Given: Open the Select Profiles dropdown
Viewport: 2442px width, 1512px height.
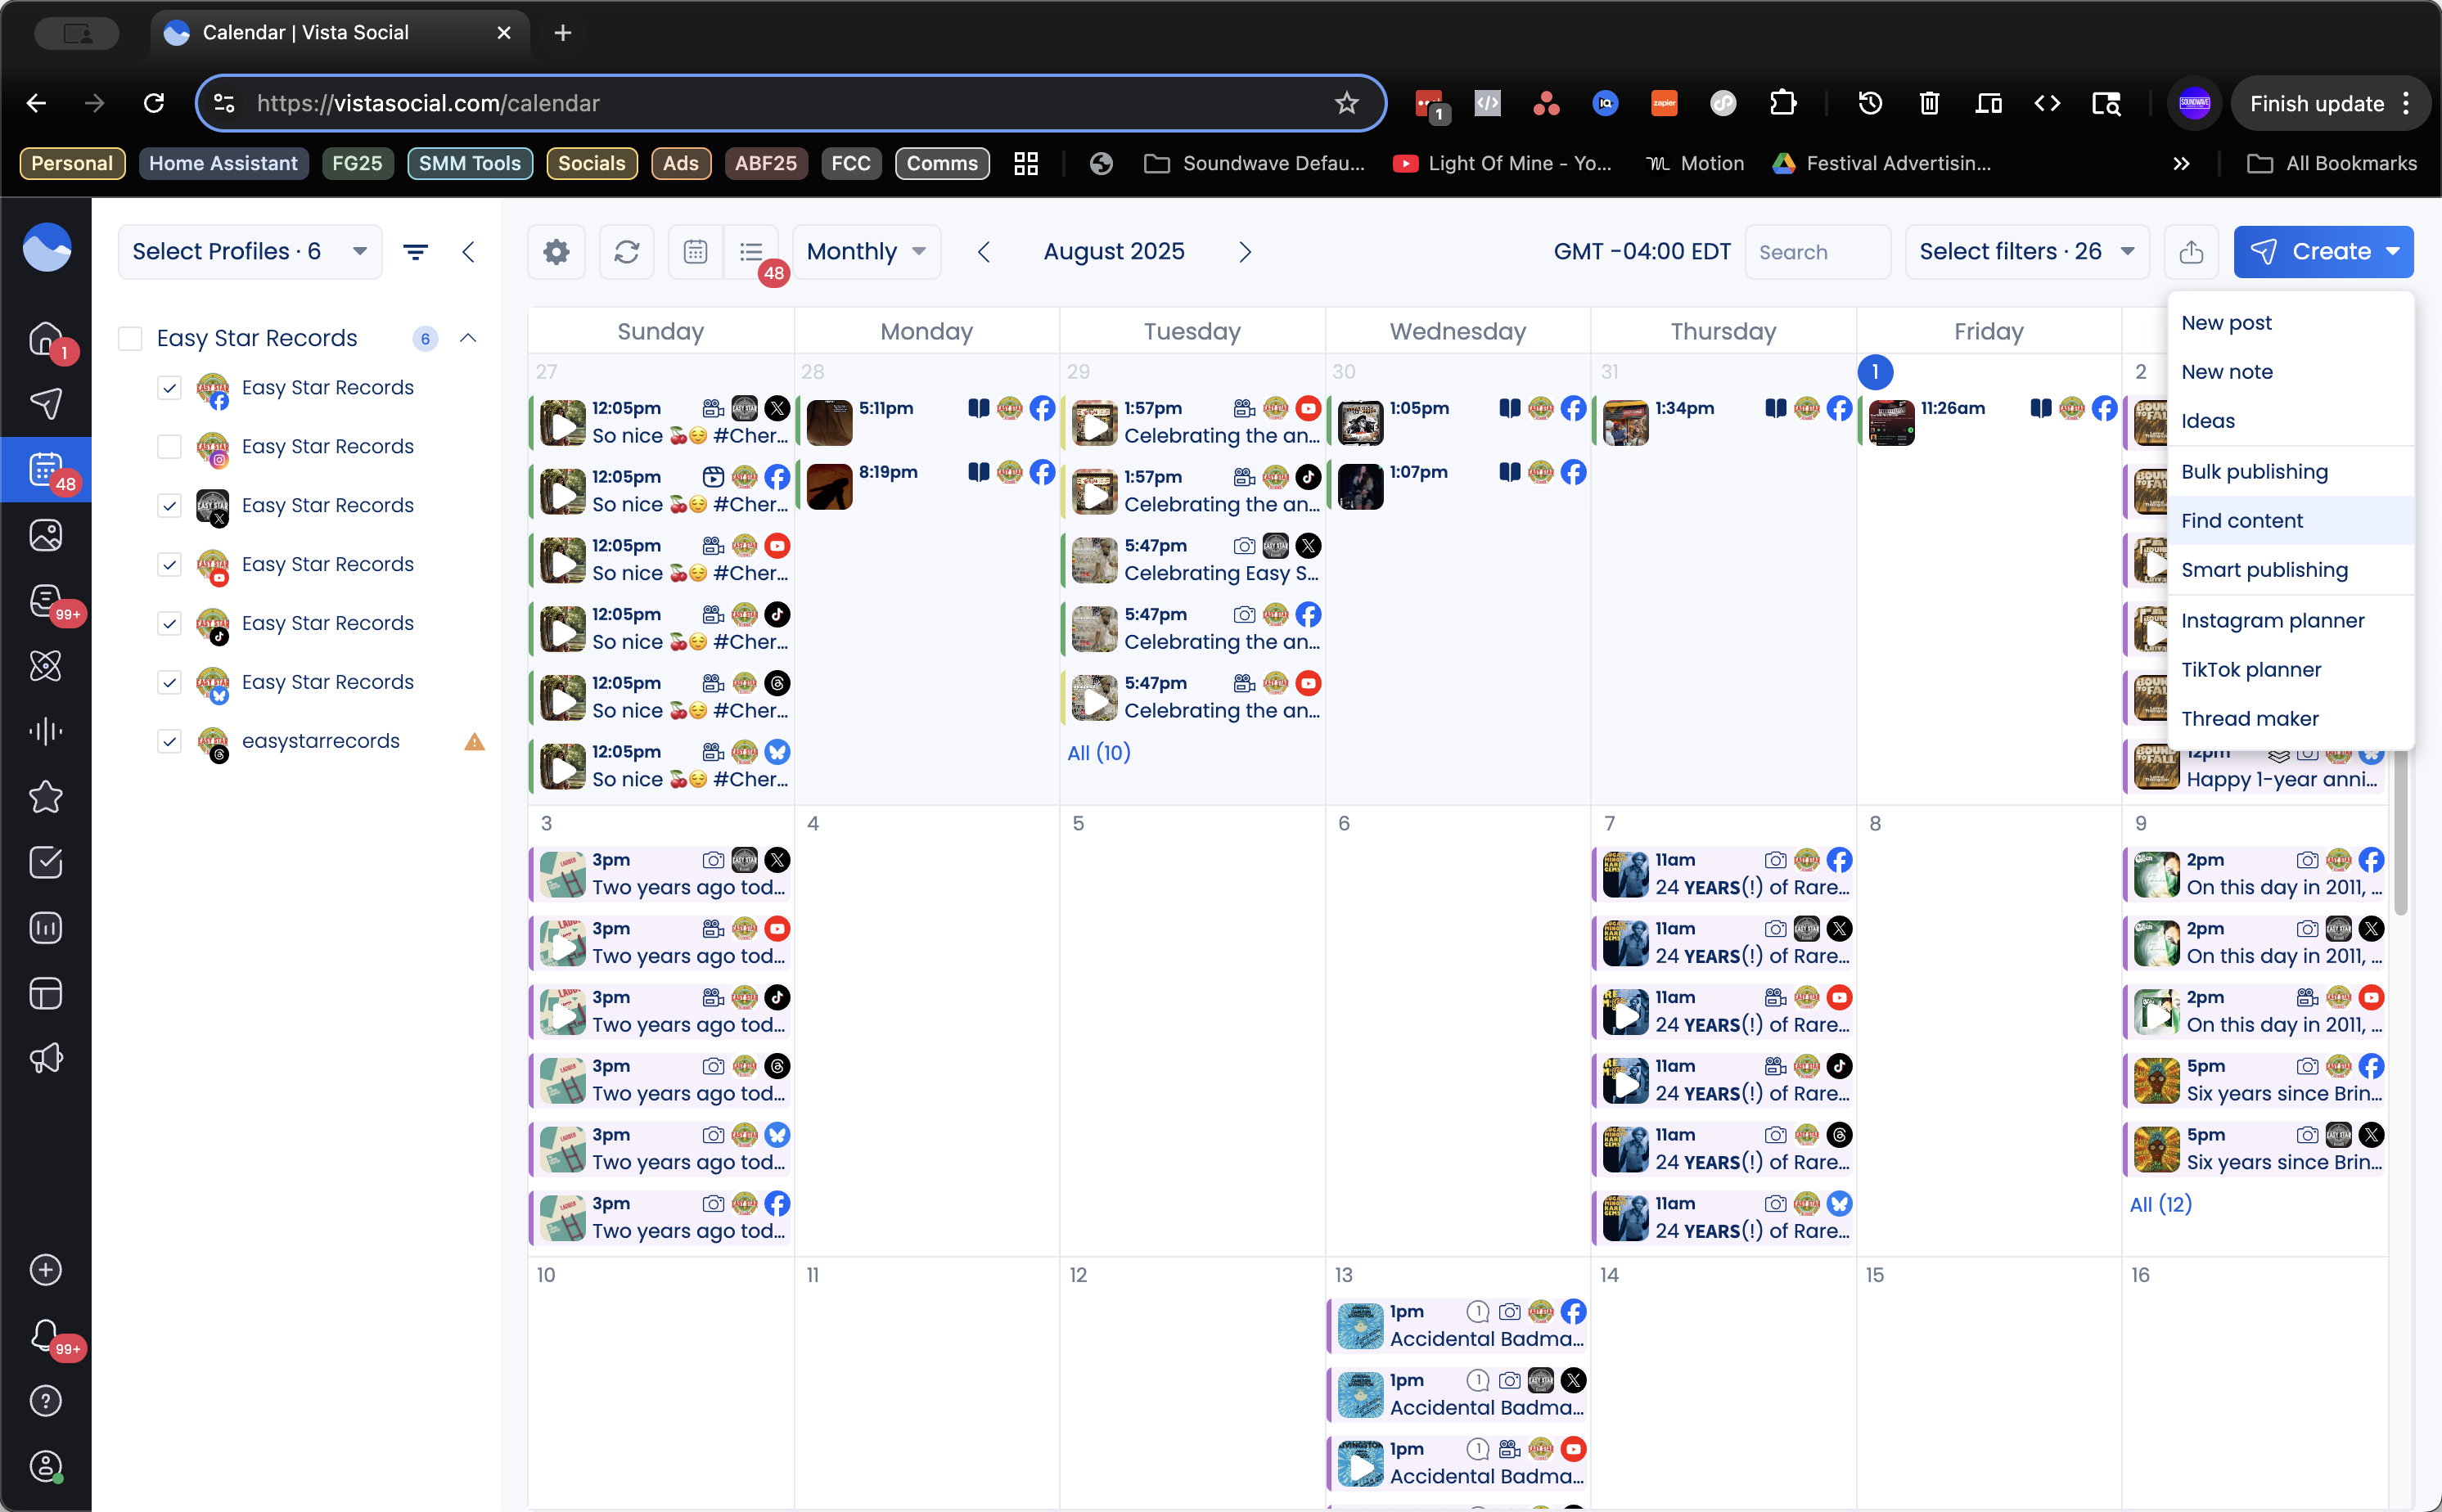Looking at the screenshot, I should (250, 252).
